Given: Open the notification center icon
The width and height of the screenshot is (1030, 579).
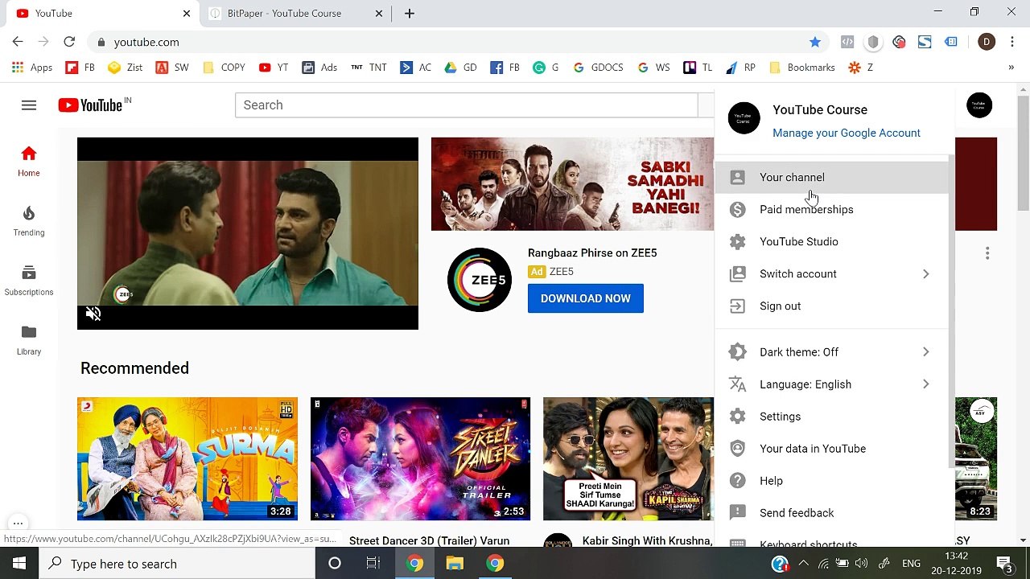Looking at the screenshot, I should pyautogui.click(x=1004, y=564).
